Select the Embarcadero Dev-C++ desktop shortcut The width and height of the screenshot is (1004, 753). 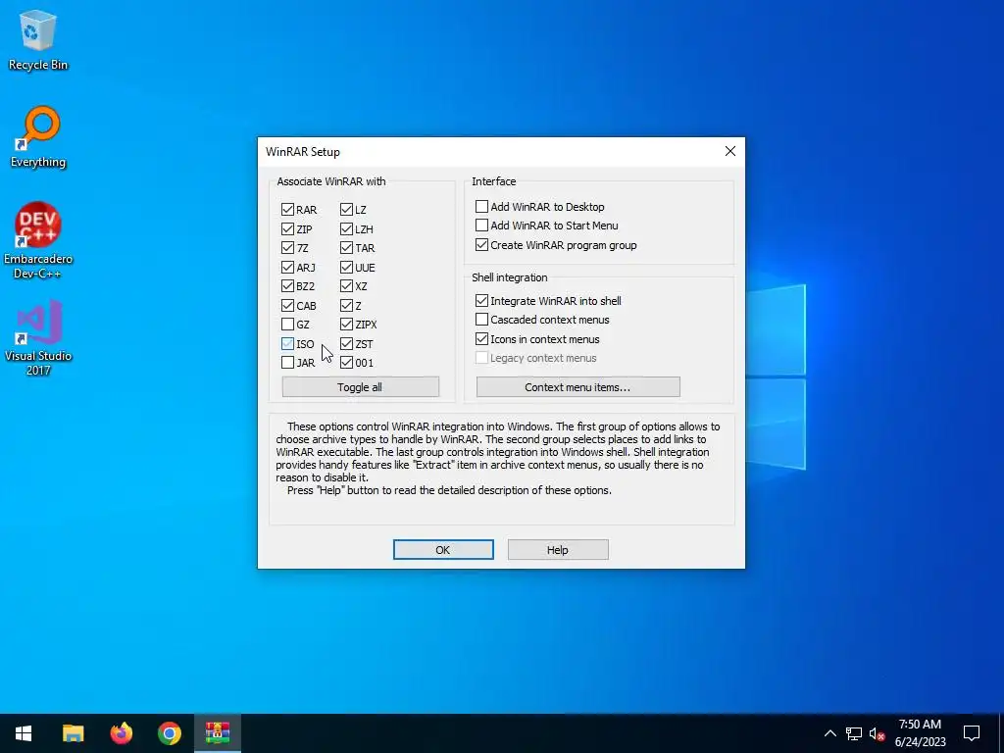point(38,241)
